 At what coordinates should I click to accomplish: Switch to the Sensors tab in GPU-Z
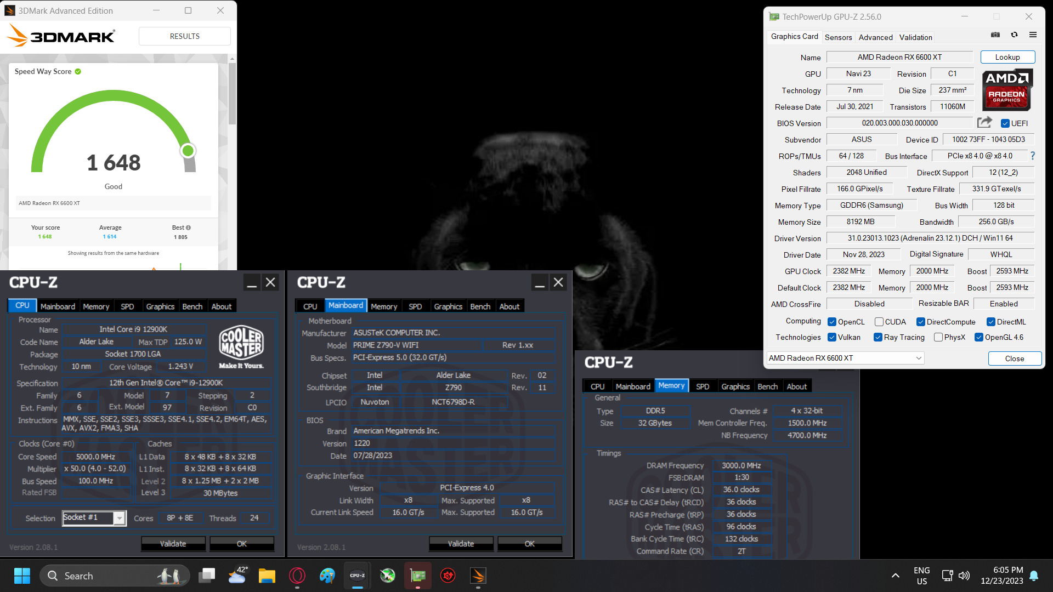click(838, 37)
